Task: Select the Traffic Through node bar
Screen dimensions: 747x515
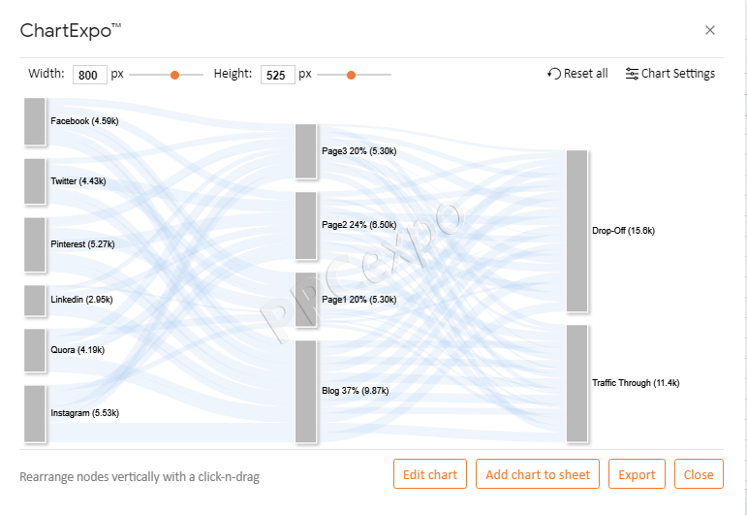Action: point(576,383)
